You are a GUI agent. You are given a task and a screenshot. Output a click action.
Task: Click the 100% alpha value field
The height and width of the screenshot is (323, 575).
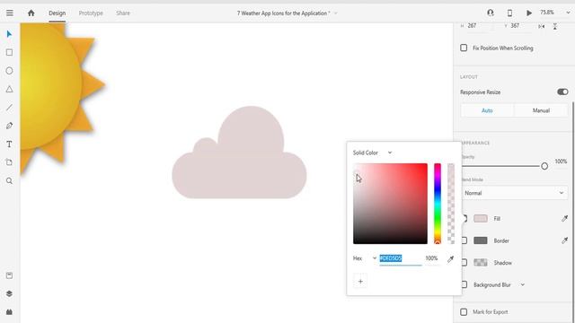(431, 258)
